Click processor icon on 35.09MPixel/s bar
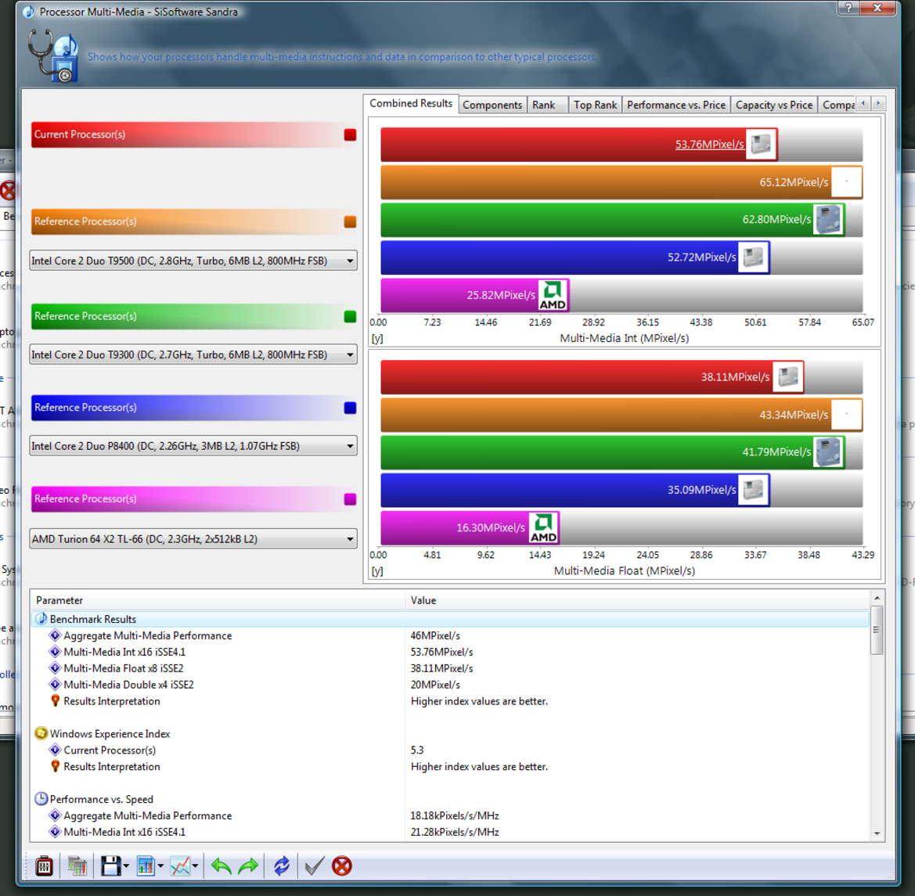 click(x=753, y=490)
